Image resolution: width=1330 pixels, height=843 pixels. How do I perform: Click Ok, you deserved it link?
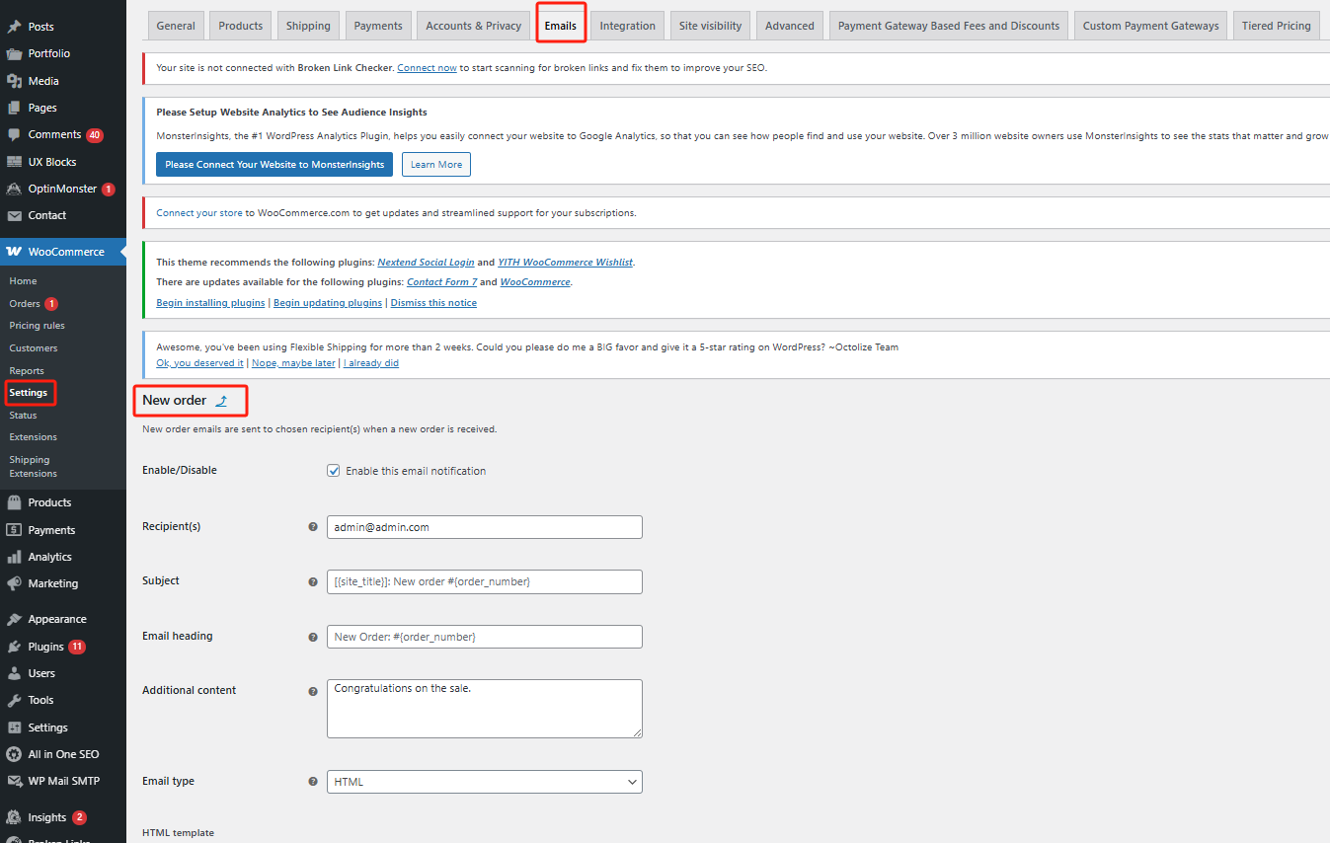199,363
